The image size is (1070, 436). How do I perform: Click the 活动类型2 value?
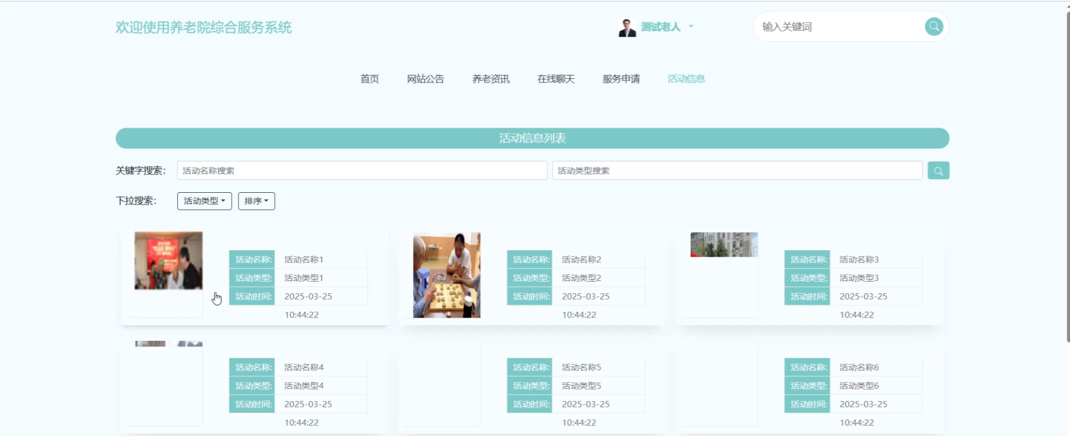pos(581,278)
